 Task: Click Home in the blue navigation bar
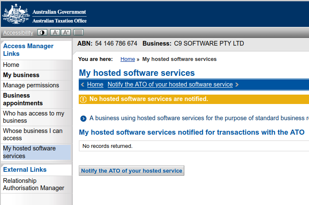(95, 84)
